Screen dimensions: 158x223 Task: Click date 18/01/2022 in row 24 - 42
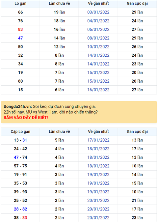point(98,149)
